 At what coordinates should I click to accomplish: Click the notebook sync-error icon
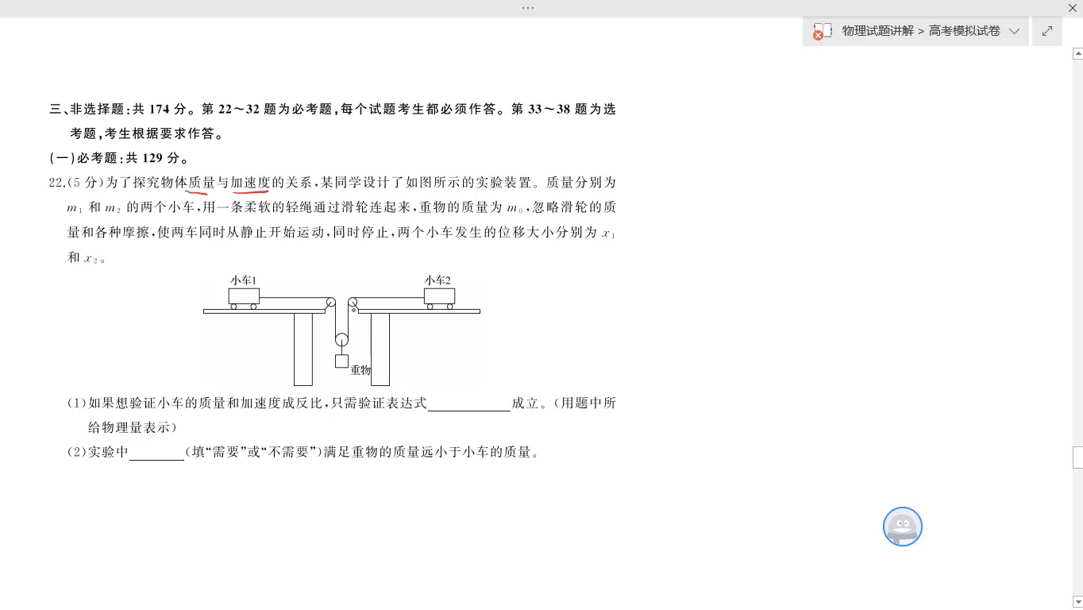point(822,32)
